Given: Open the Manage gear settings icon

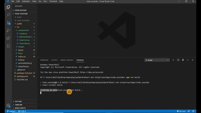Looking at the screenshot, I should (8, 105).
